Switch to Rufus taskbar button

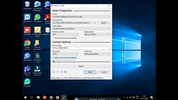[64, 97]
